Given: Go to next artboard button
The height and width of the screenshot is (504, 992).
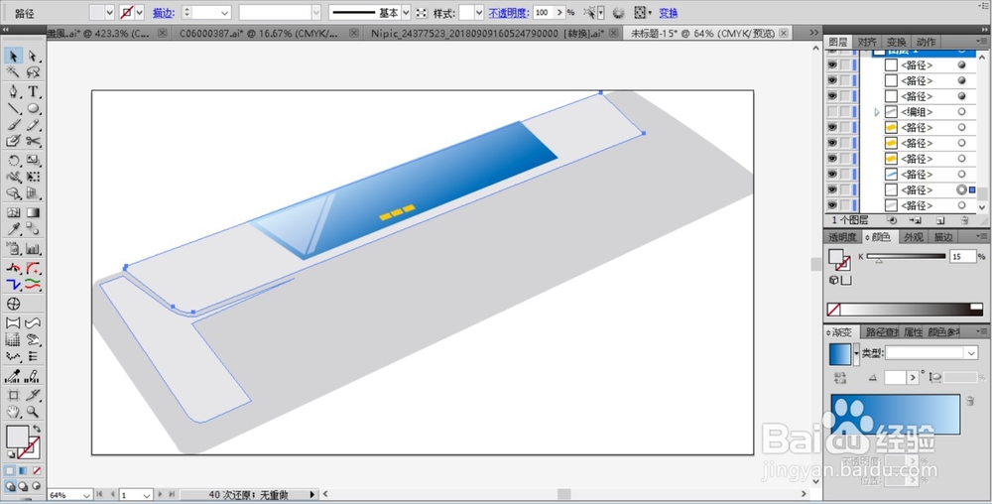Looking at the screenshot, I should tap(160, 494).
